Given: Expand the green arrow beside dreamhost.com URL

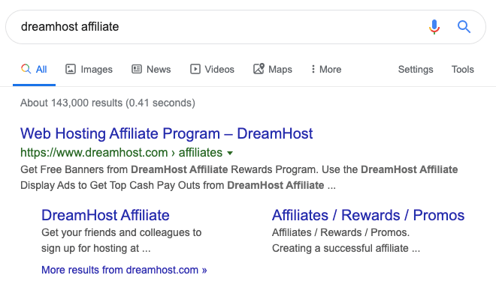Looking at the screenshot, I should coord(230,153).
